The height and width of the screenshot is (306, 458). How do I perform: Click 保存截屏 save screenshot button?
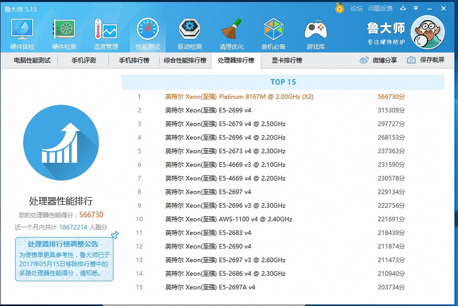point(426,60)
